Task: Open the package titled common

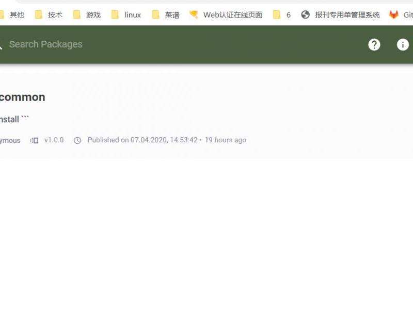Action: (22, 97)
